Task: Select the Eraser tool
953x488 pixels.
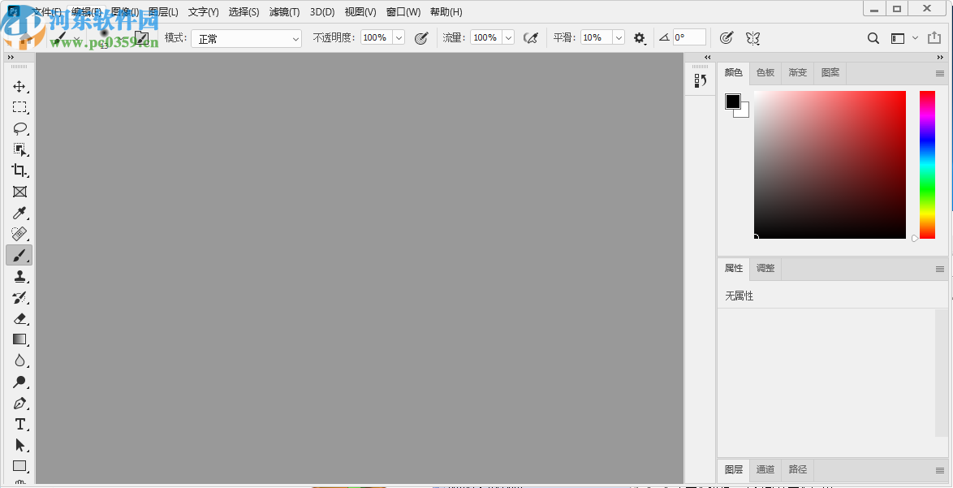Action: click(x=19, y=318)
